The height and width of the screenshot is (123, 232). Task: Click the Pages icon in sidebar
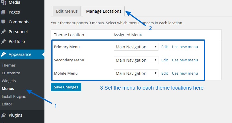pos(3,12)
